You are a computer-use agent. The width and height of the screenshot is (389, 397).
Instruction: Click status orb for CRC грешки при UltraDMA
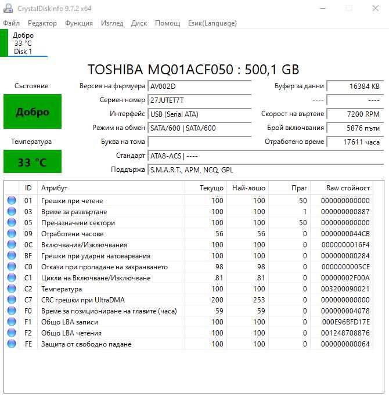12,299
